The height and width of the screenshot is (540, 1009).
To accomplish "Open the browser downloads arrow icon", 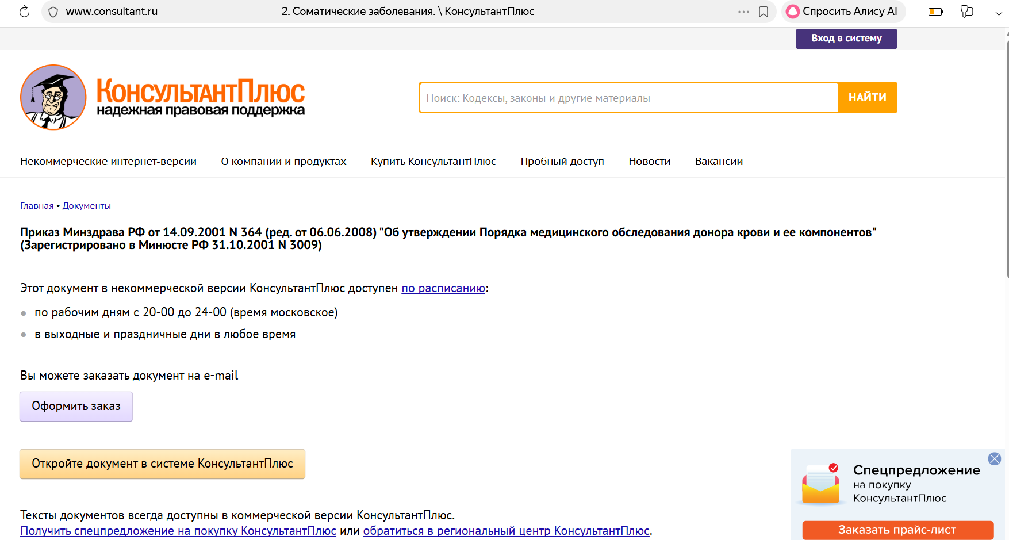I will point(999,12).
